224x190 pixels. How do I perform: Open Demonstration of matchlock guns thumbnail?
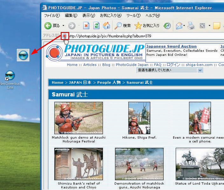pos(139,164)
